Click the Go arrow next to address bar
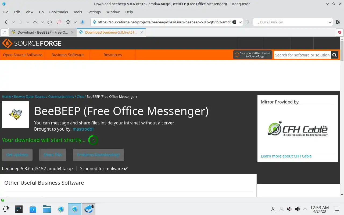The height and width of the screenshot is (215, 344). [248, 22]
